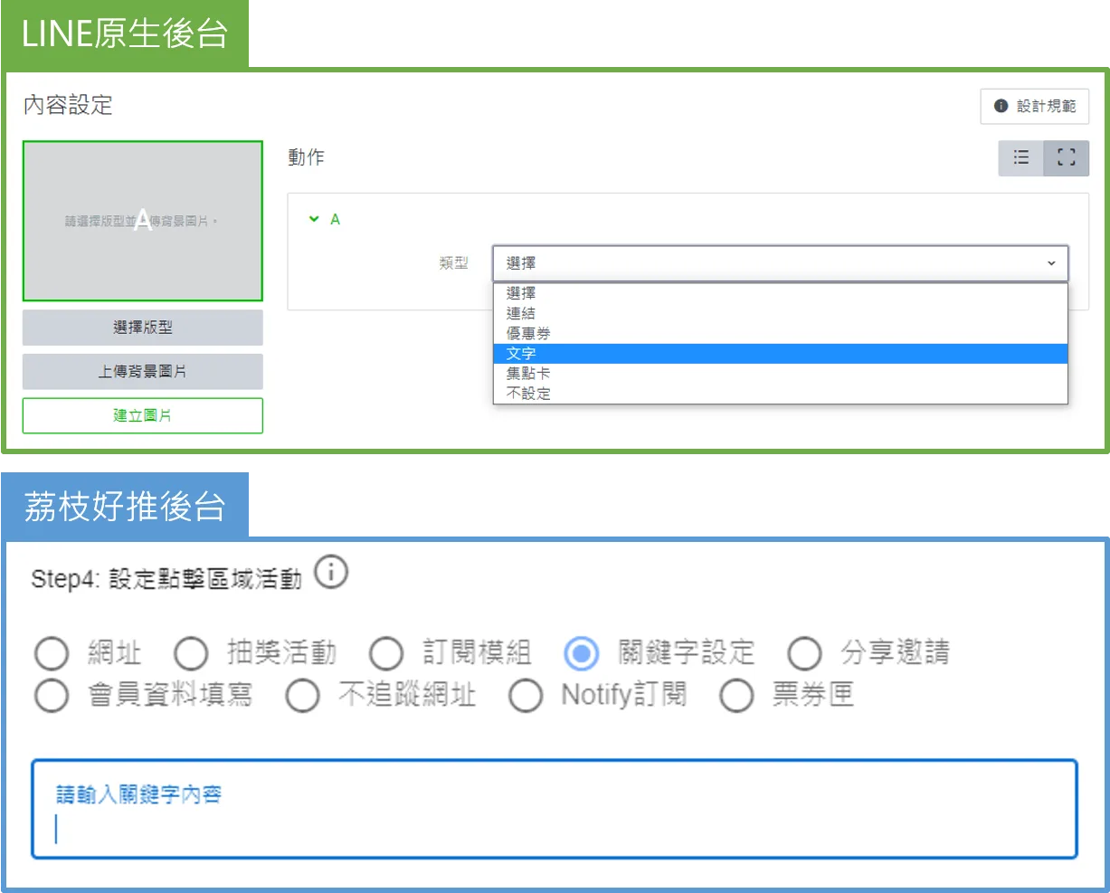This screenshot has height=893, width=1110.
Task: Choose 集點卡 option in type list
Action: click(781, 374)
